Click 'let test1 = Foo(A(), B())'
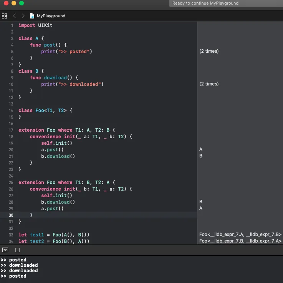The image size is (283, 283). (54, 235)
